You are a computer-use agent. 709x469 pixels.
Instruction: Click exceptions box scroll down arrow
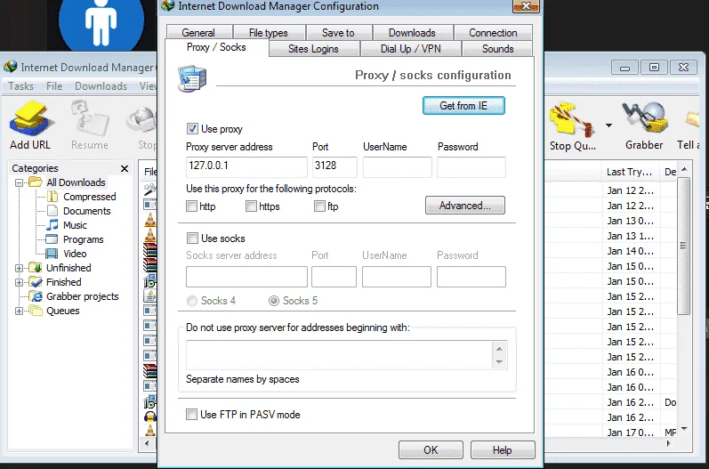tap(499, 361)
